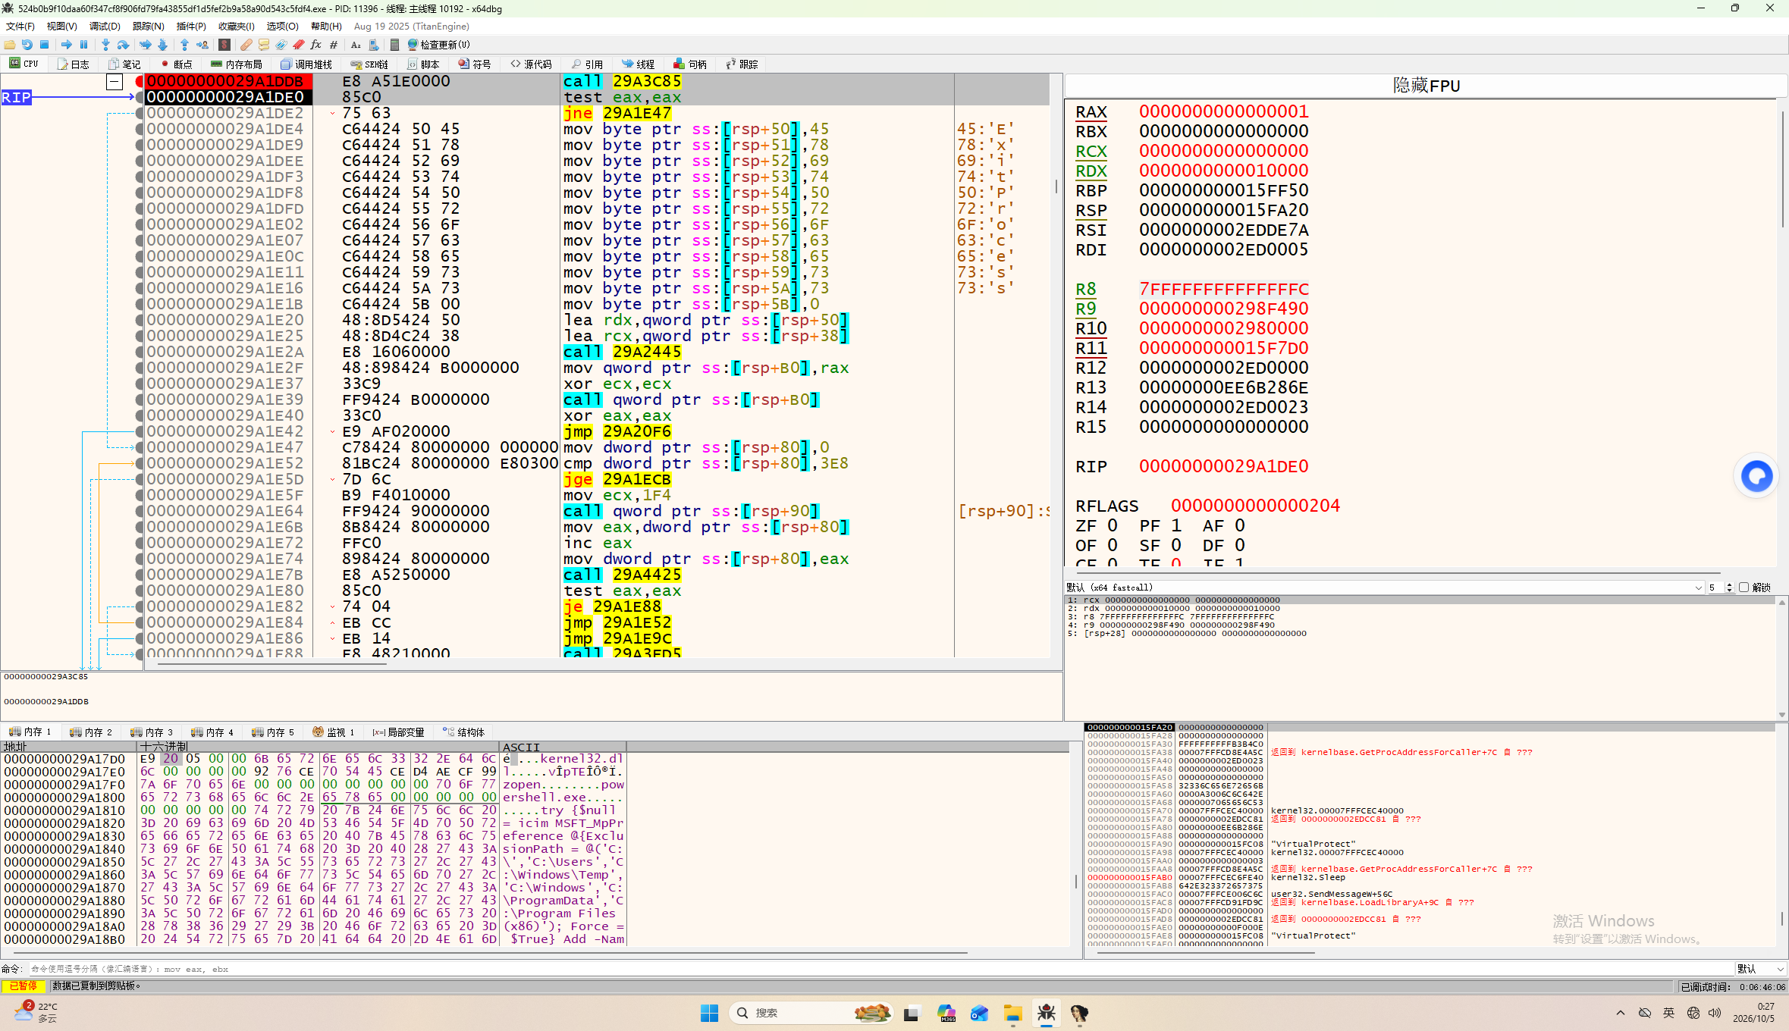
Task: Click the Run to user code icon
Action: pos(202,45)
